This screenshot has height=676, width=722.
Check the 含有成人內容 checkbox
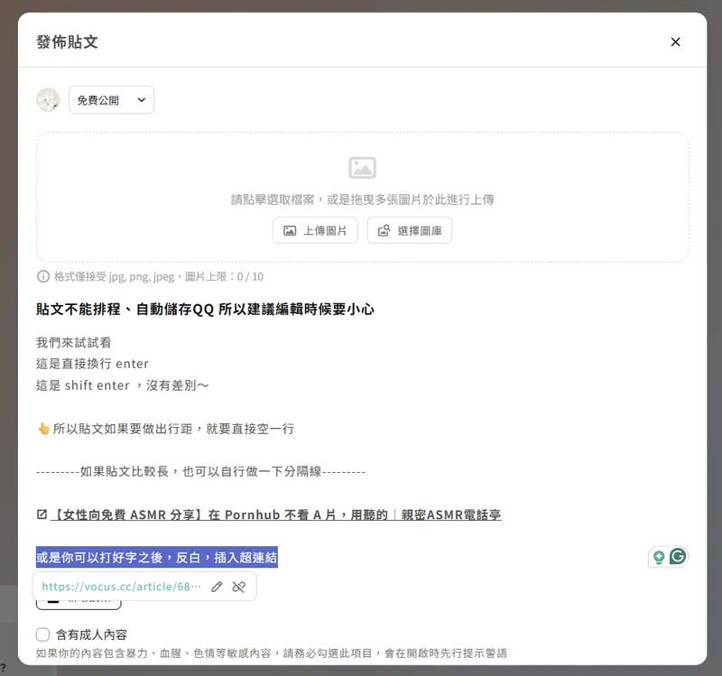pos(42,634)
